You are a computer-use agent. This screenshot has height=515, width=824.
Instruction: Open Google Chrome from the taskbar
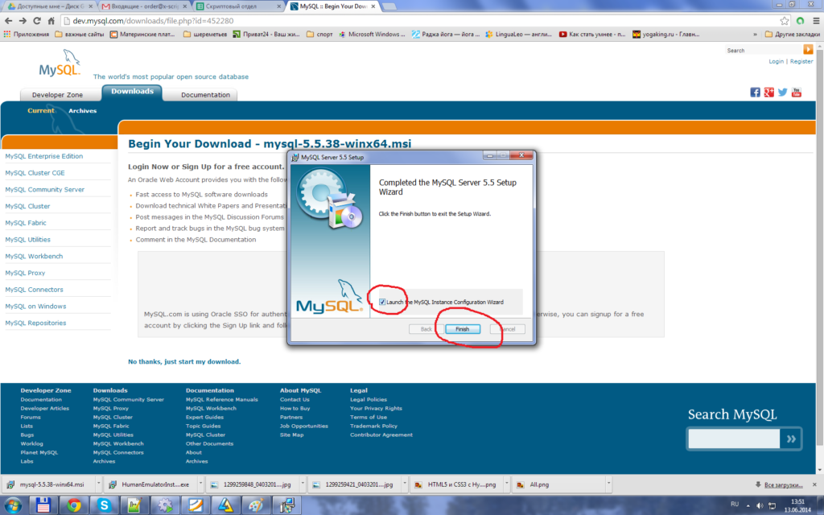pyautogui.click(x=73, y=505)
